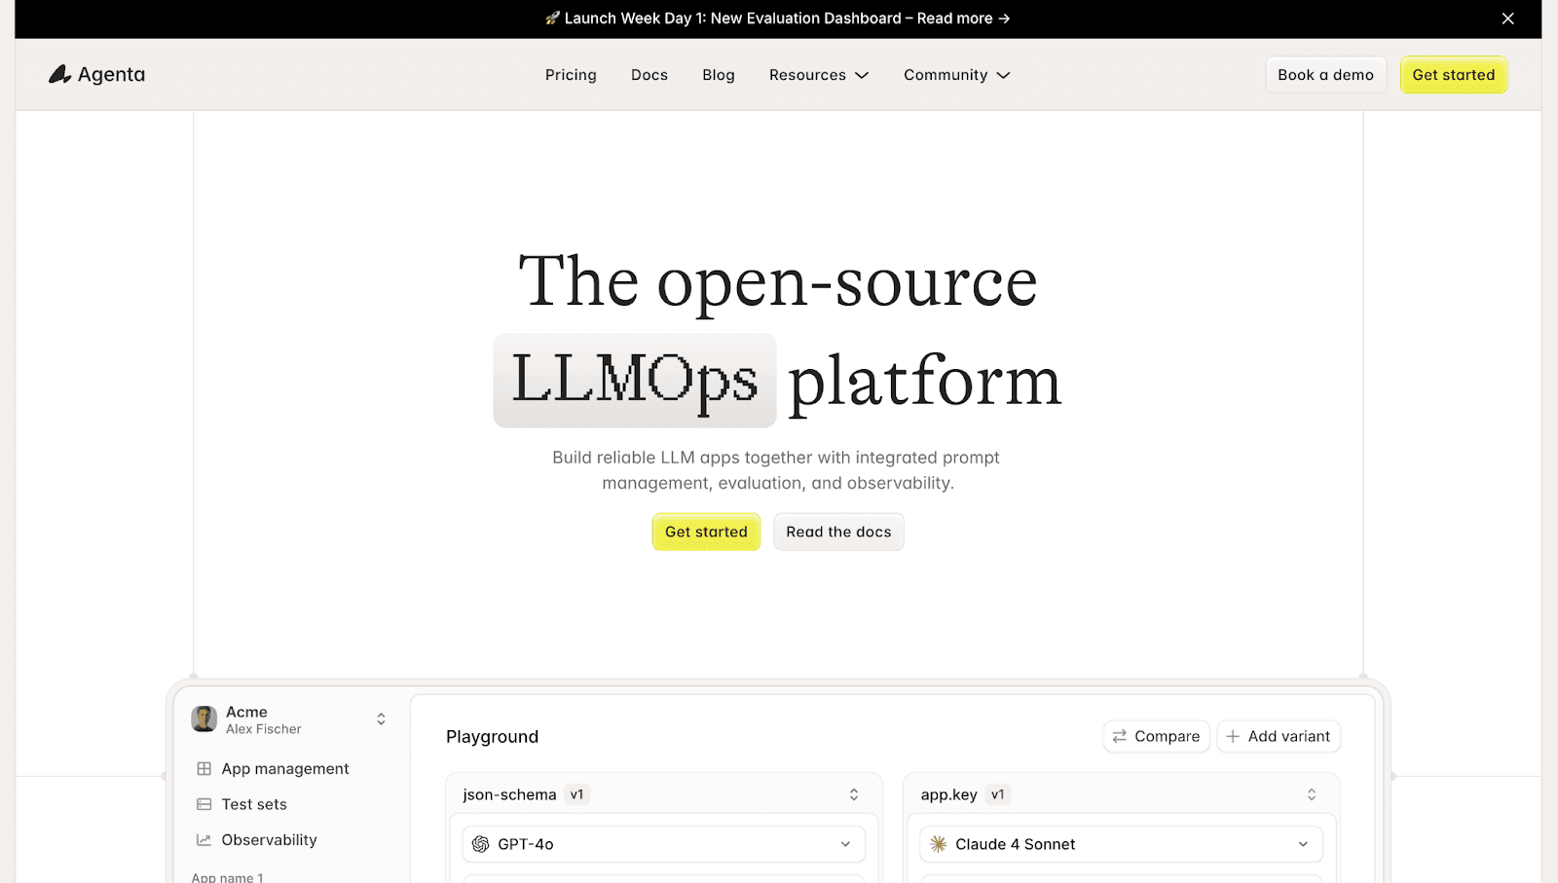The width and height of the screenshot is (1558, 883).
Task: Click the Playground heading
Action: 492,737
